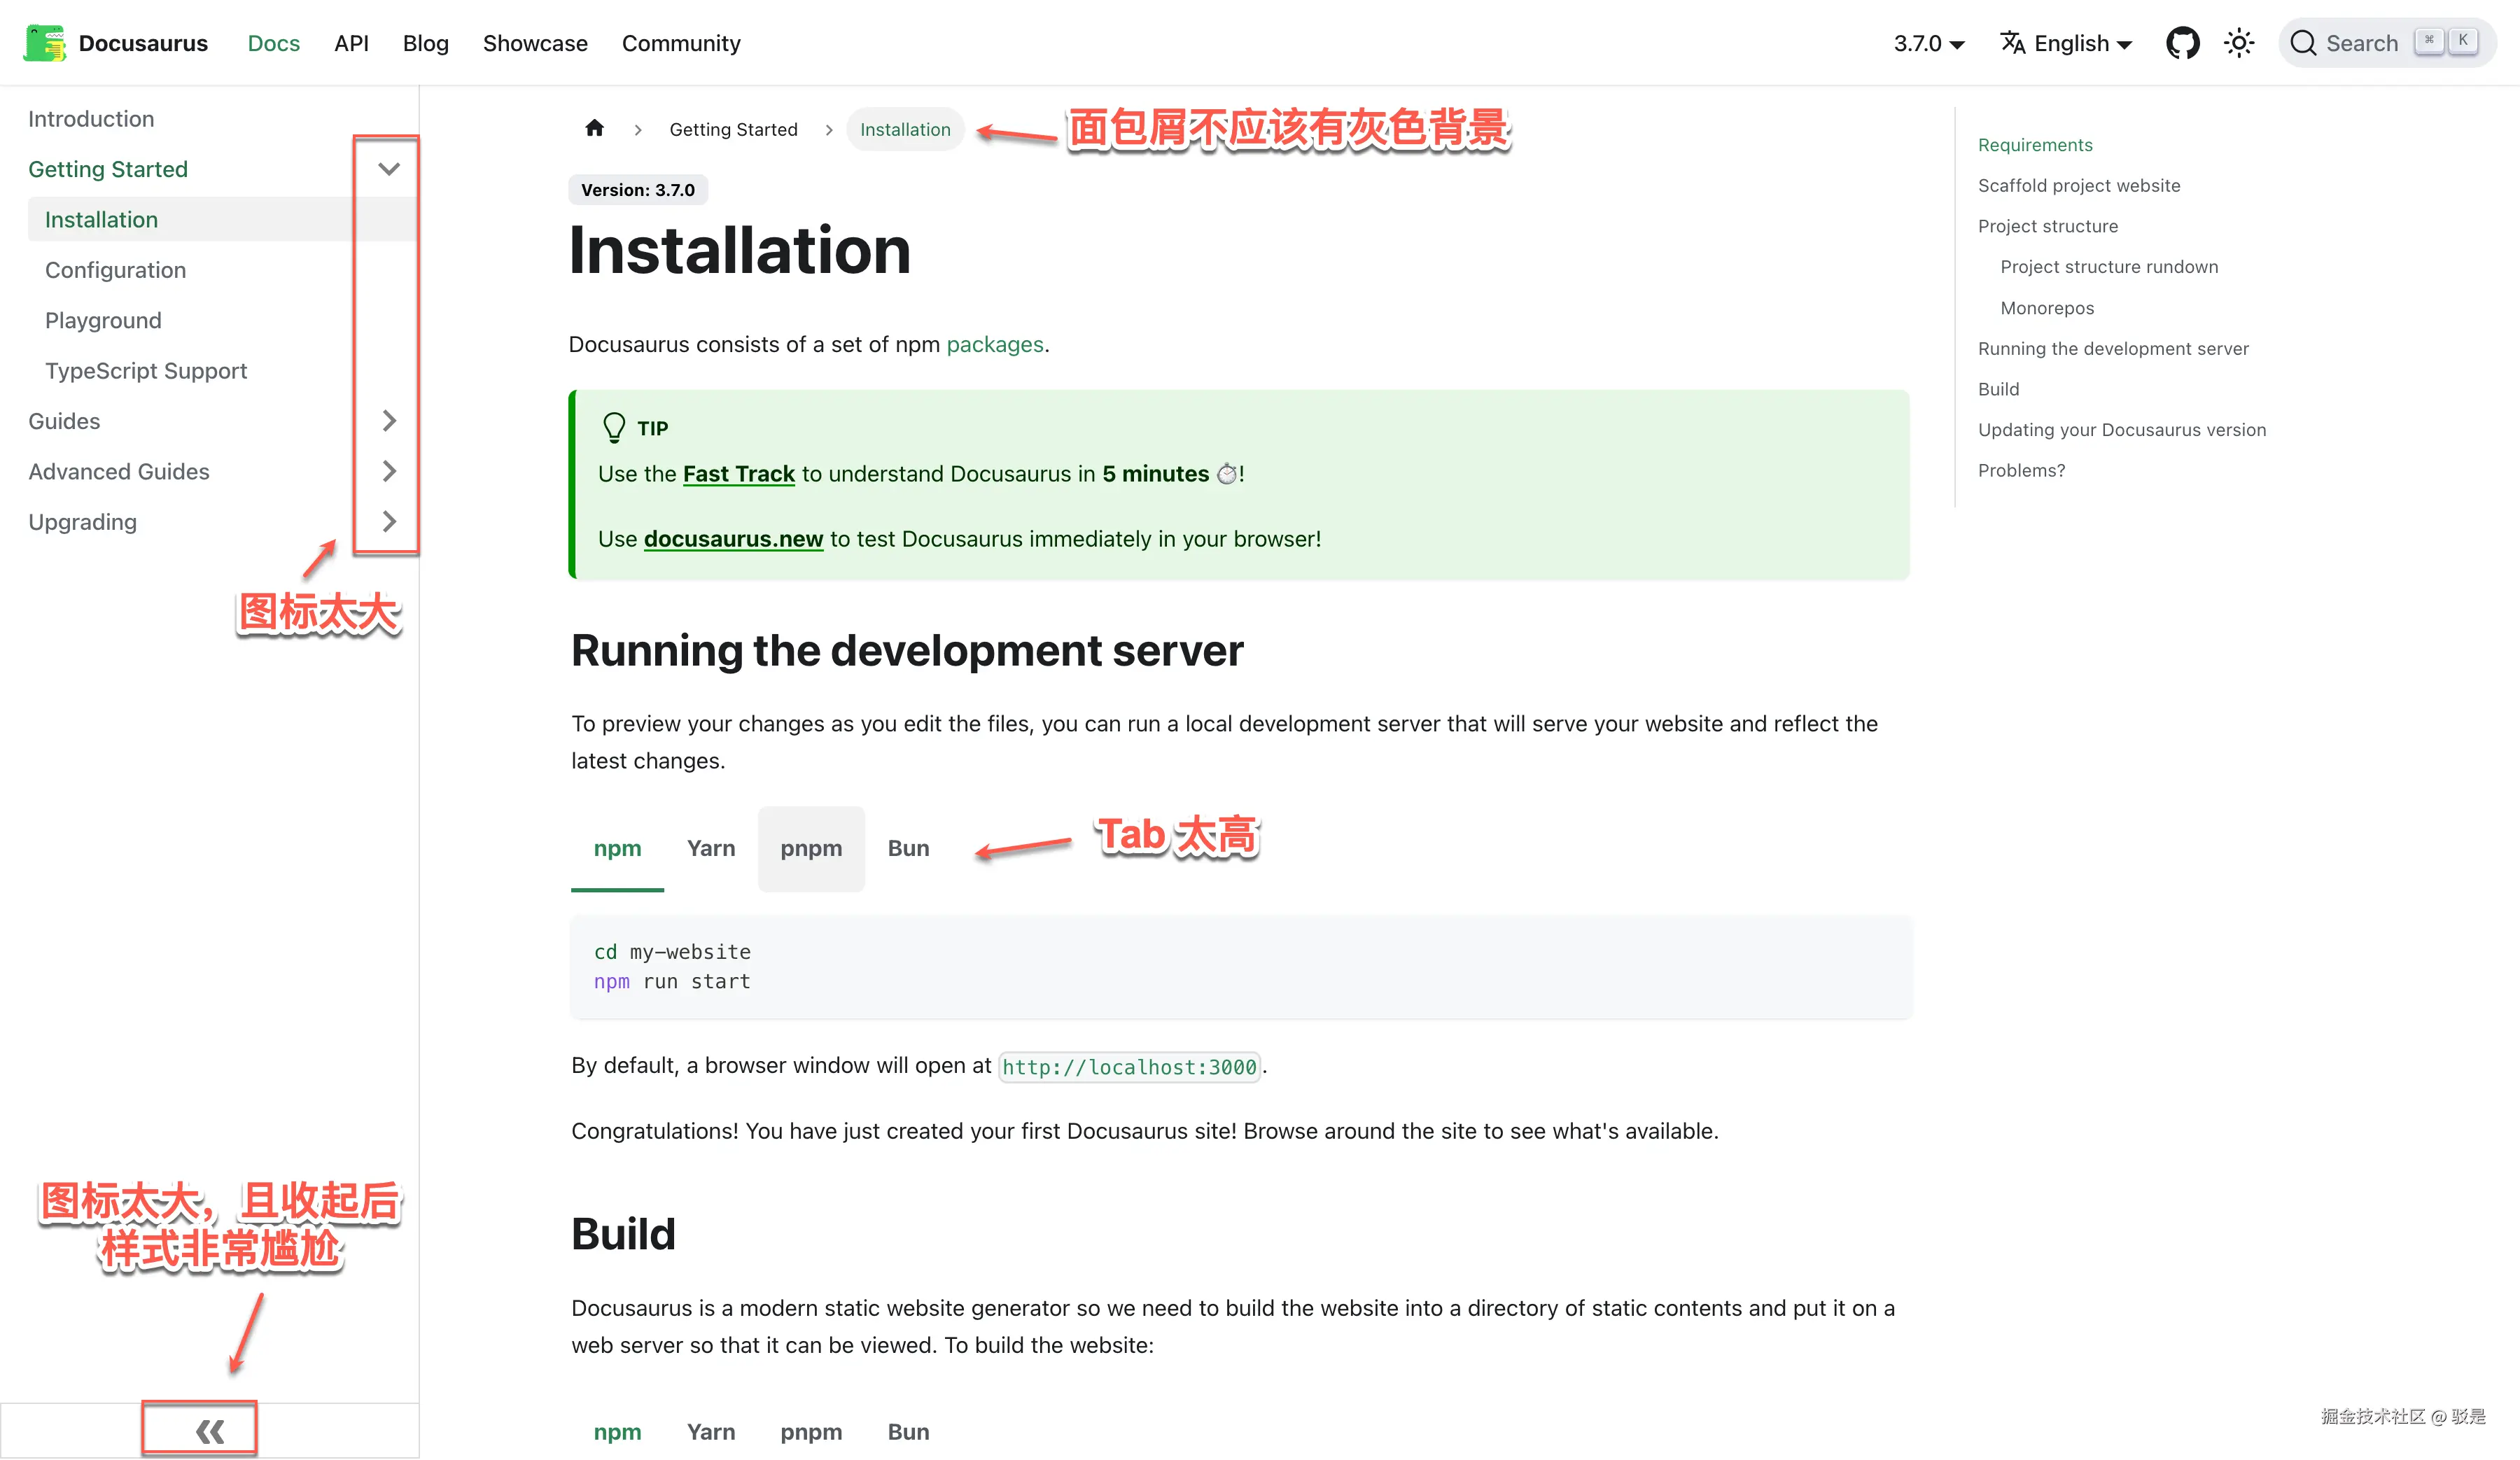The width and height of the screenshot is (2520, 1460).
Task: Select the pnpm tab in first tab group
Action: coord(810,848)
